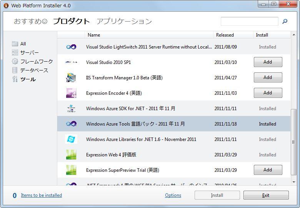Focus the search input field
This screenshot has height=208, width=300.
[249, 22]
